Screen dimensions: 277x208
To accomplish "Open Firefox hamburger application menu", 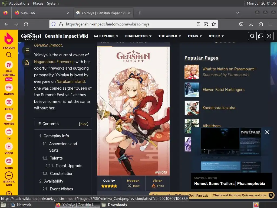I will click(271, 24).
